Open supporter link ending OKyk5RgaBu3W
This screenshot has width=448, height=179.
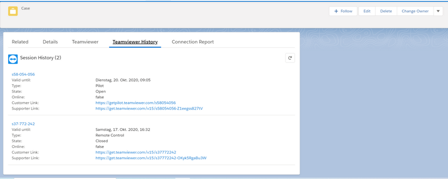(x=151, y=158)
